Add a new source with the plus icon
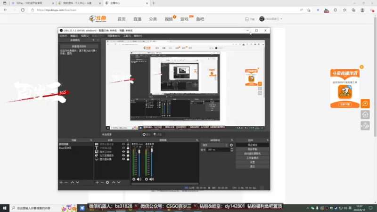 [97, 182]
